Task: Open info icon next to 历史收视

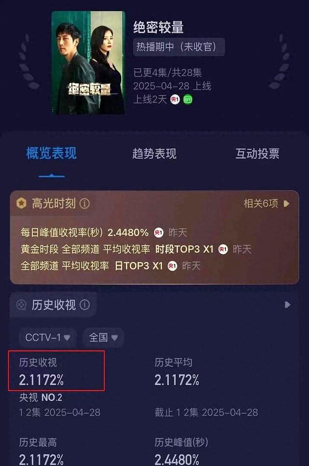Action: pyautogui.click(x=84, y=305)
